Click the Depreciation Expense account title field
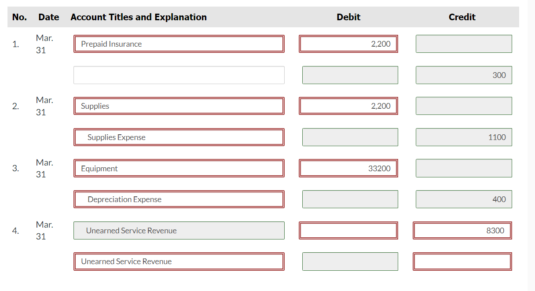 point(178,199)
